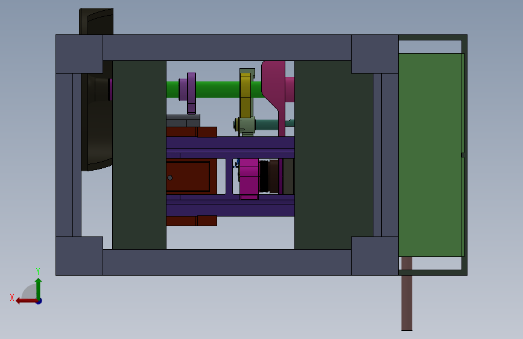
Task: Select the dark red block below the lower purple rail
Action: [191, 221]
